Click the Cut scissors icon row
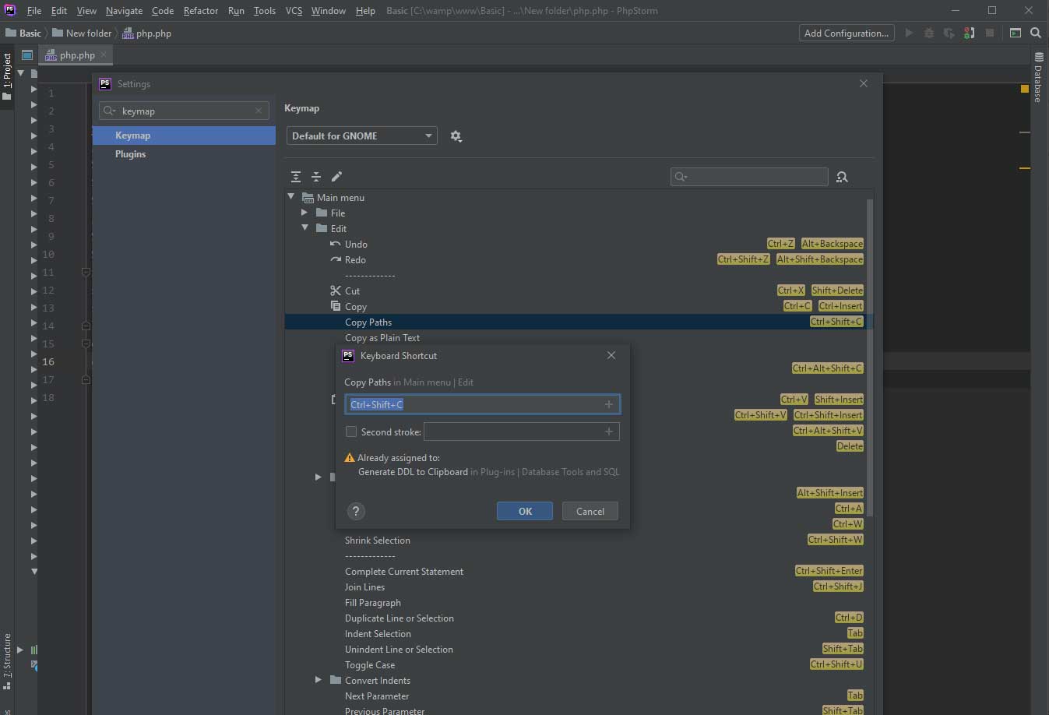Image resolution: width=1049 pixels, height=715 pixels. click(579, 291)
